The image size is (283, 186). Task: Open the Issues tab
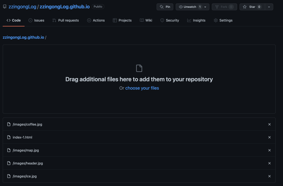tap(36, 20)
